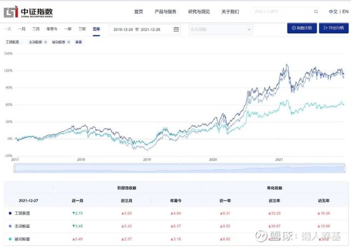
Task: Click the 2019 label on chart x-axis
Action: coord(147,160)
